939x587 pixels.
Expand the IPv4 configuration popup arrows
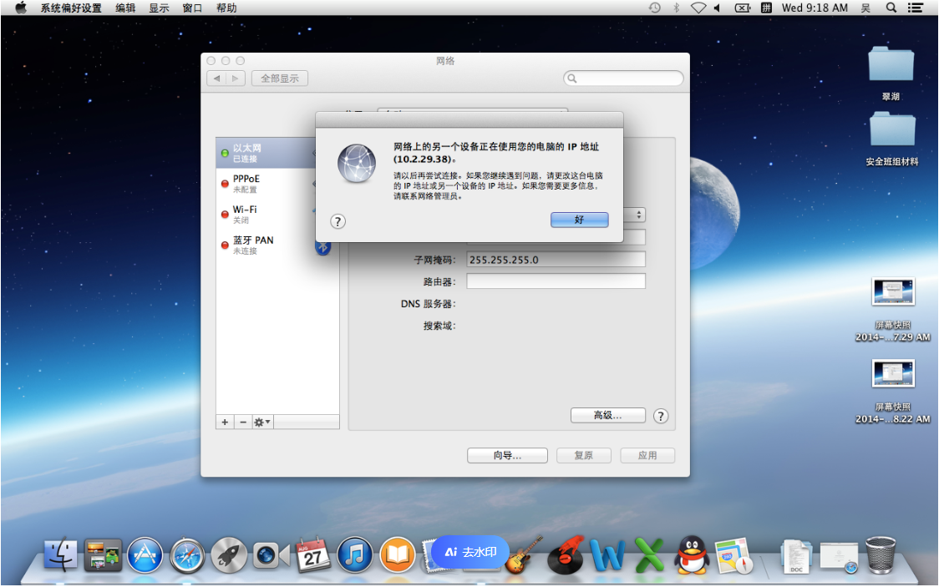coord(640,215)
